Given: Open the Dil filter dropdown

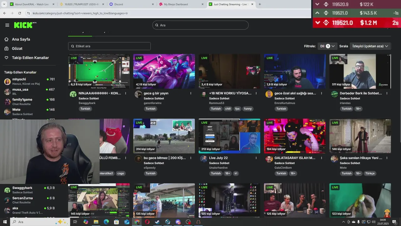Looking at the screenshot, I should pos(327,46).
